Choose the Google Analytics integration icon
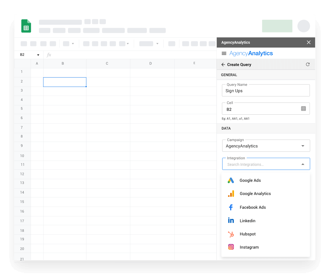Screen dimensions: 330x275 231,193
